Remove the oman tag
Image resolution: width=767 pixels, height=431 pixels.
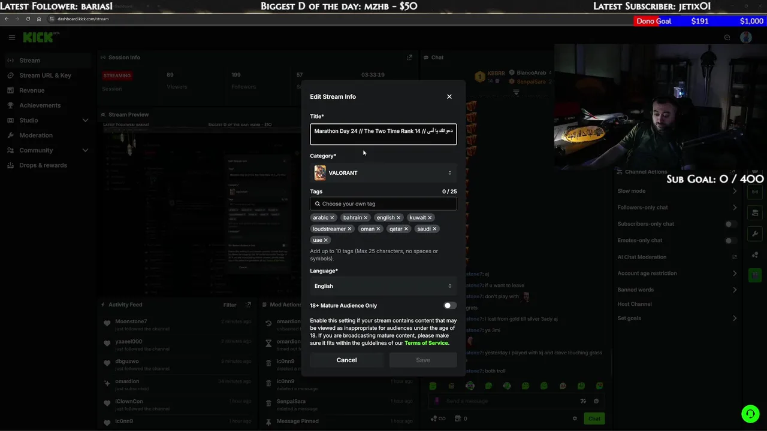click(x=379, y=229)
